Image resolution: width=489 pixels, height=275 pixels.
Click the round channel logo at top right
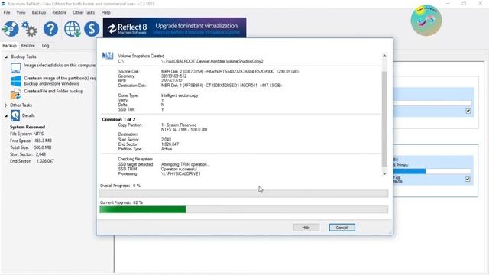[x=426, y=20]
